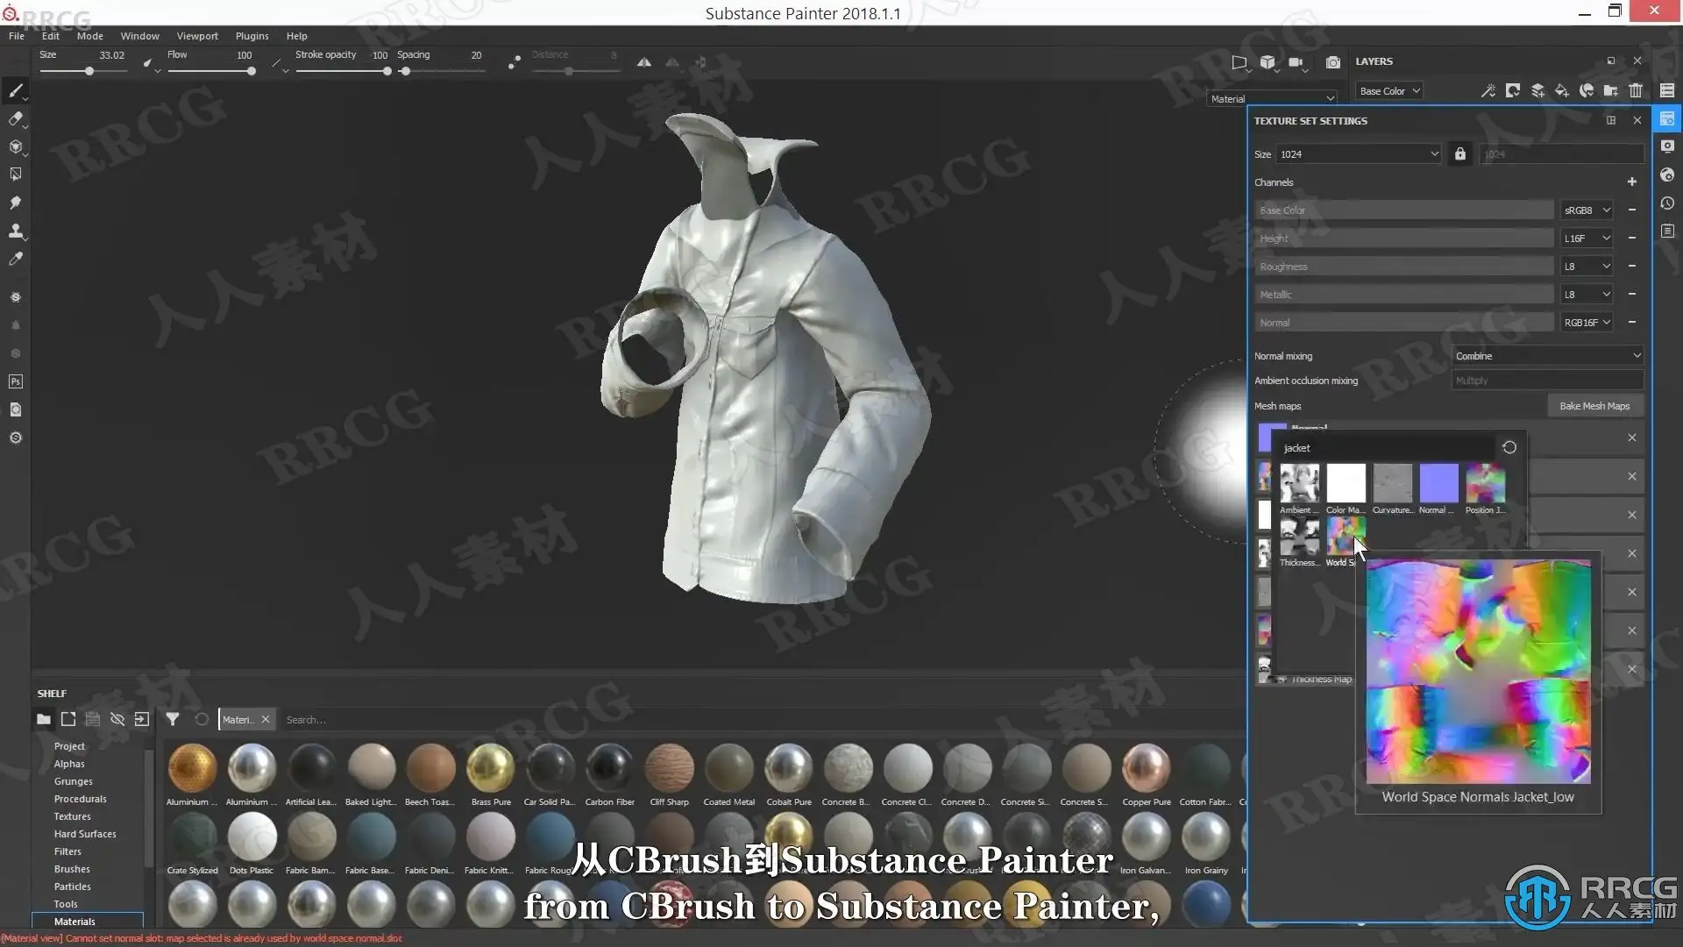The height and width of the screenshot is (947, 1683).
Task: Toggle lazy mouse option in toolbar
Action: [x=515, y=62]
